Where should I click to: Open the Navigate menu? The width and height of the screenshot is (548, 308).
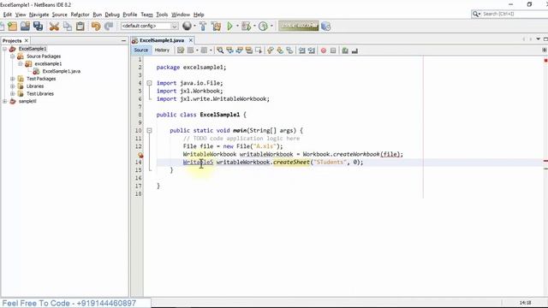(x=39, y=15)
